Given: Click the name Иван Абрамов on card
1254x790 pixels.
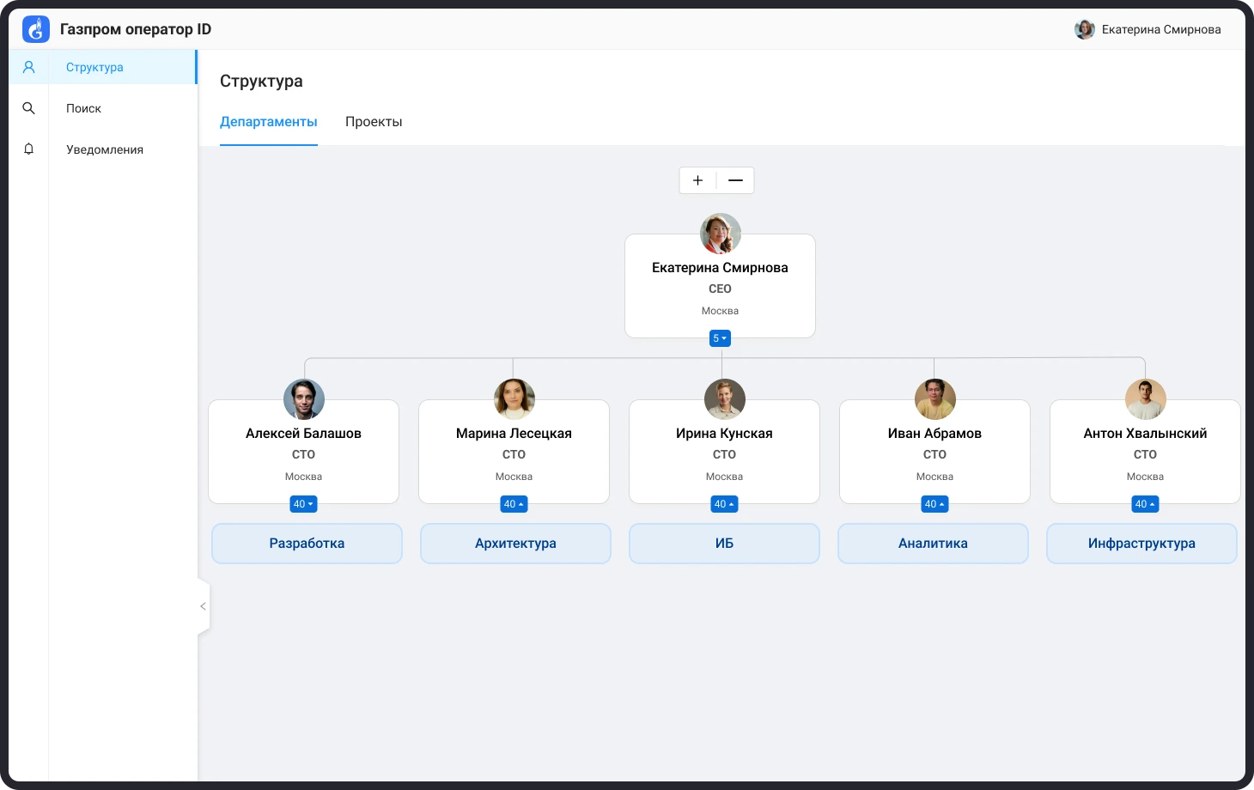Looking at the screenshot, I should [x=934, y=434].
